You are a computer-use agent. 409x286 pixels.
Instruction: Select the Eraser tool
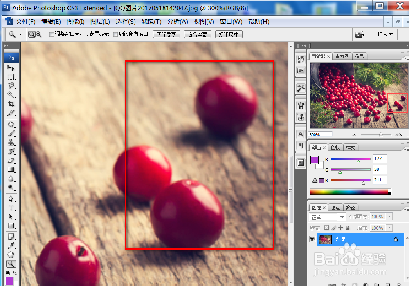point(11,161)
